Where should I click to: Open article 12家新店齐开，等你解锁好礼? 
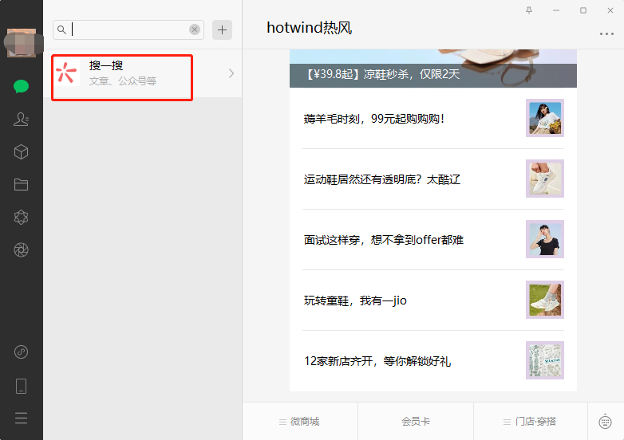433,360
